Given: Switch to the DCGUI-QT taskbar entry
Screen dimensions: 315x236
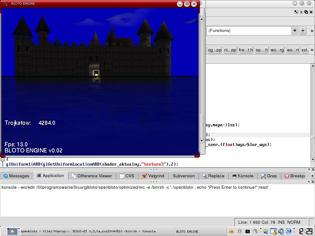Looking at the screenshot, I should pos(97,231).
